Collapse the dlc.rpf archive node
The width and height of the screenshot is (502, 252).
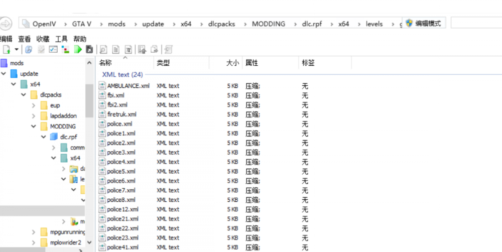point(44,137)
